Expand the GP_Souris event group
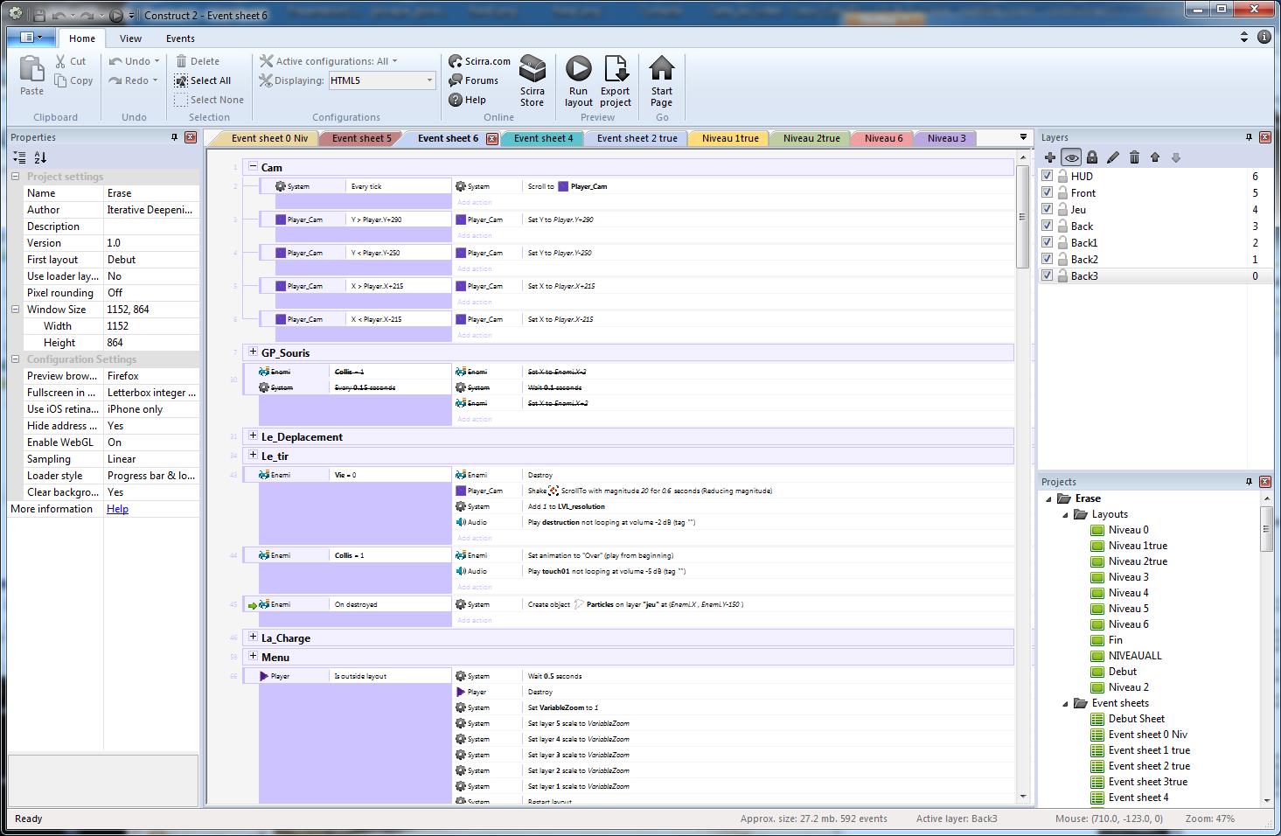The height and width of the screenshot is (836, 1281). click(253, 352)
